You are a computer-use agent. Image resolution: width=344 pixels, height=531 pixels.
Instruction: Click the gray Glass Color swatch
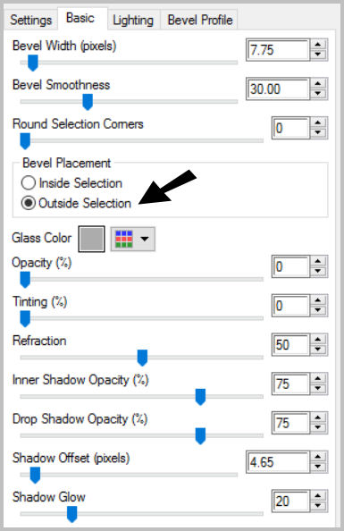pyautogui.click(x=91, y=239)
